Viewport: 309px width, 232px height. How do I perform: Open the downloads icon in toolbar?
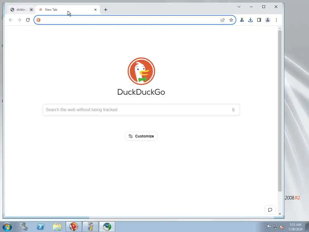[251, 20]
